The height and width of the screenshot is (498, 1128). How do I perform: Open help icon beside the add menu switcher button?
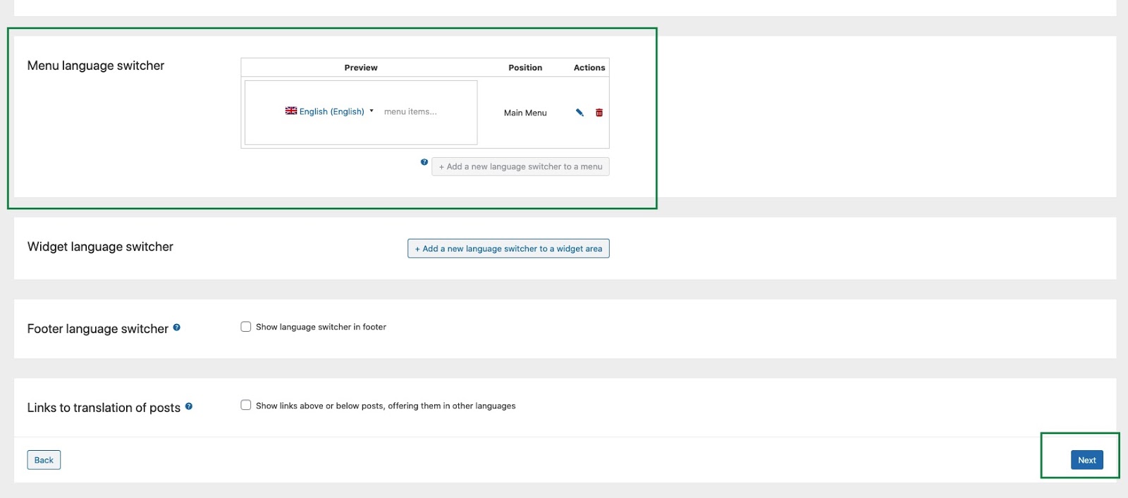[424, 162]
